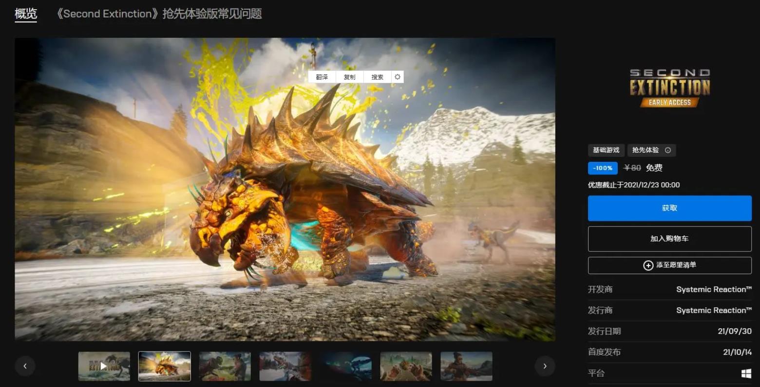760x387 pixels.
Task: Select 搜索 in the popup toolbar
Action: click(x=378, y=77)
